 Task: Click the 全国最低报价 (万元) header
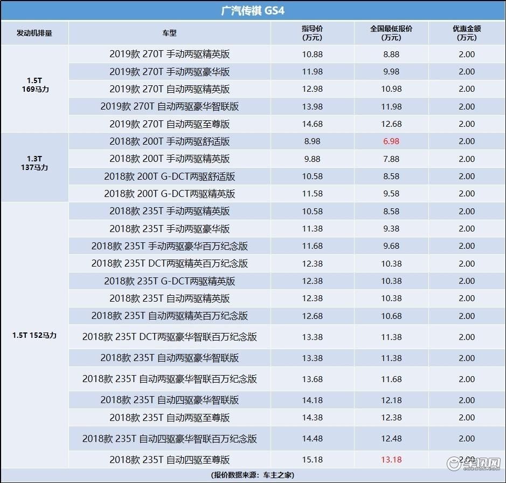[391, 33]
